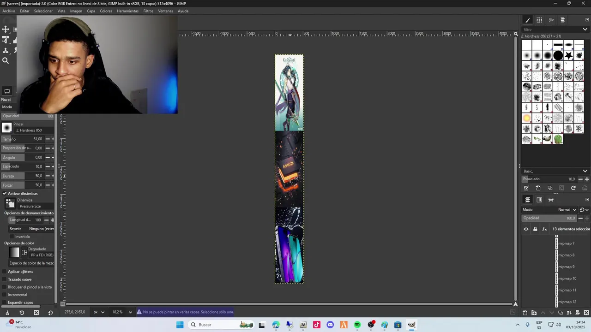Reverse the gradient direction icon
This screenshot has width=591, height=332.
coord(24,252)
